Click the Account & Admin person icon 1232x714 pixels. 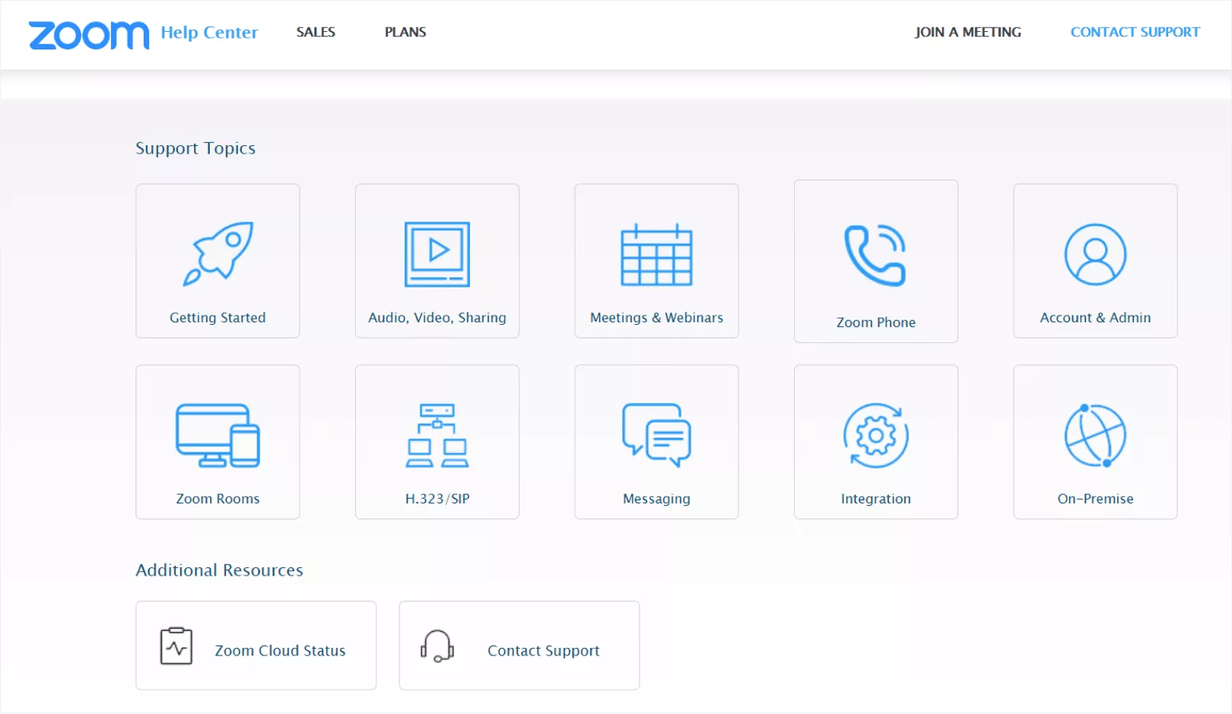click(1095, 254)
